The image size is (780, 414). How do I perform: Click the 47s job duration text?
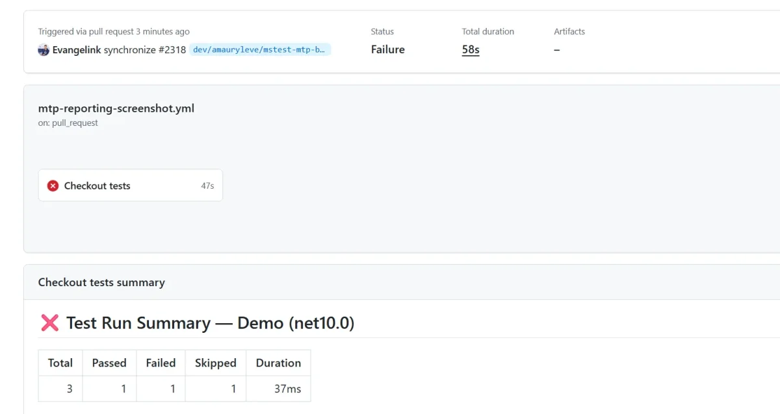[x=207, y=186]
